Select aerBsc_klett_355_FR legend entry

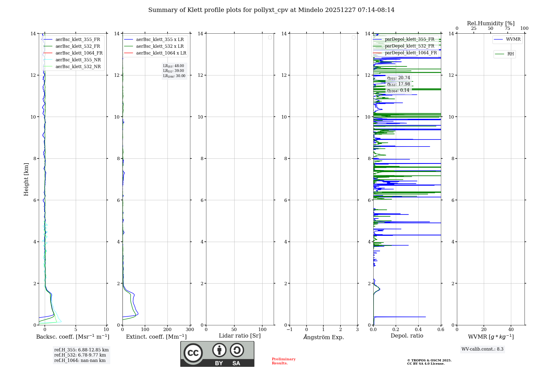pyautogui.click(x=77, y=39)
